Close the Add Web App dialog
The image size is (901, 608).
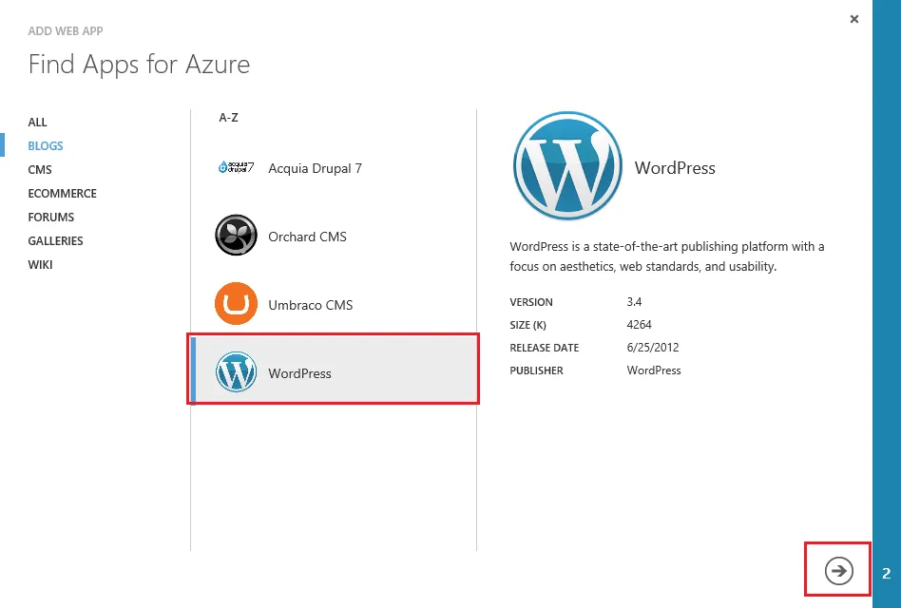[x=854, y=19]
